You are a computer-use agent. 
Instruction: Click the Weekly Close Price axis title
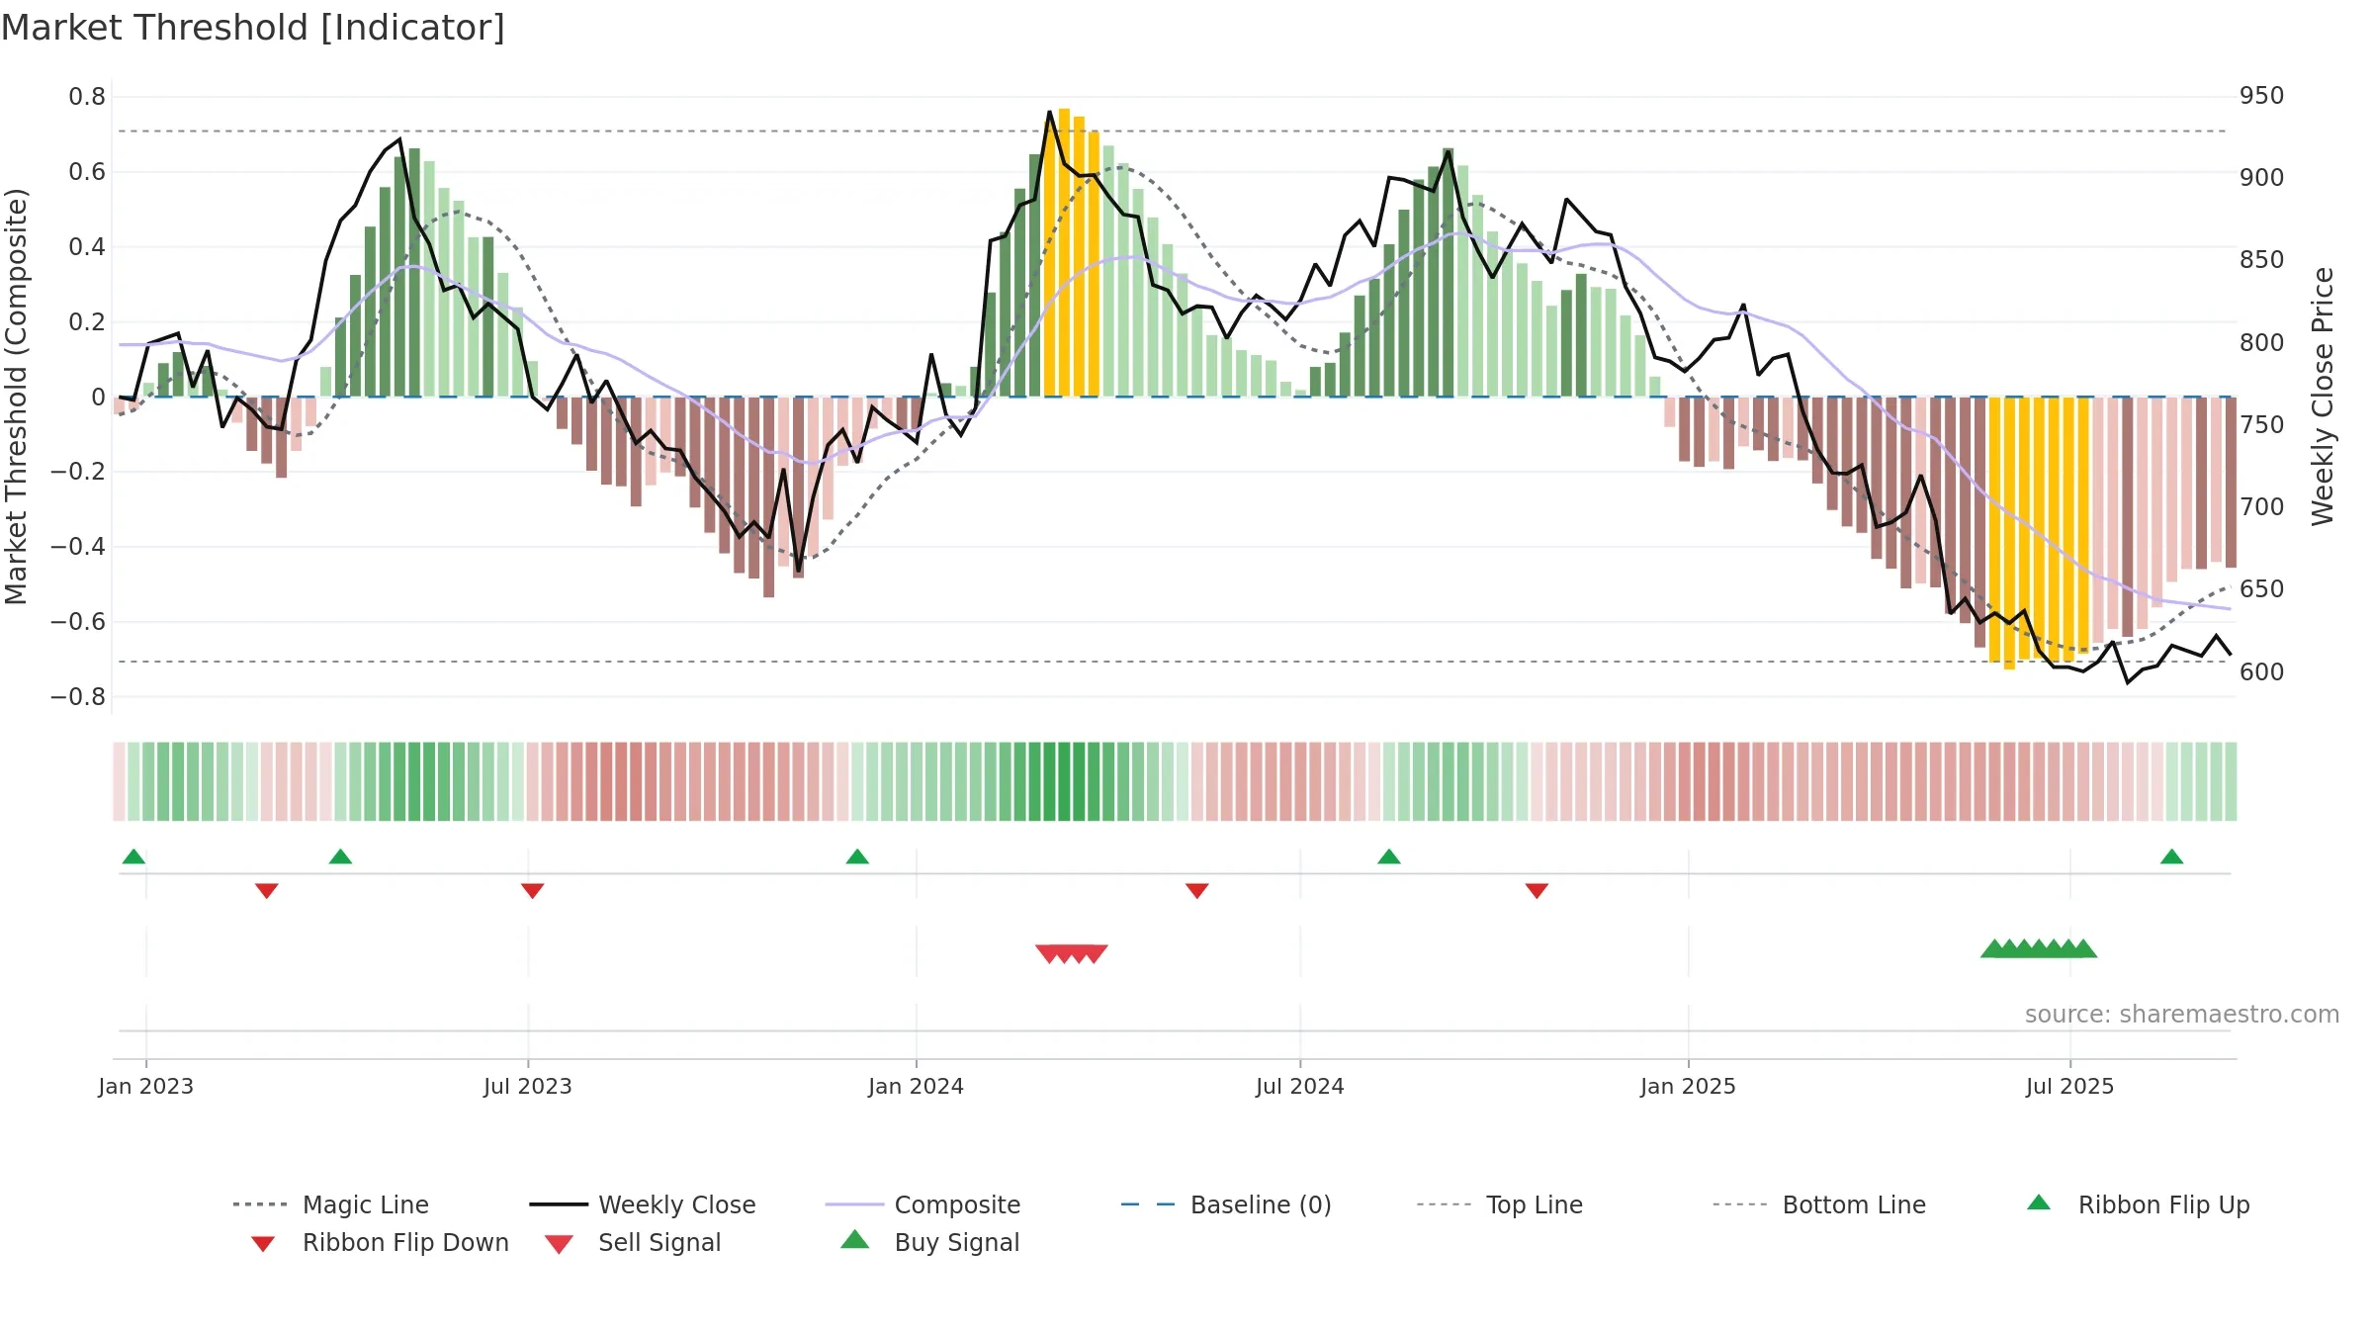[2323, 396]
